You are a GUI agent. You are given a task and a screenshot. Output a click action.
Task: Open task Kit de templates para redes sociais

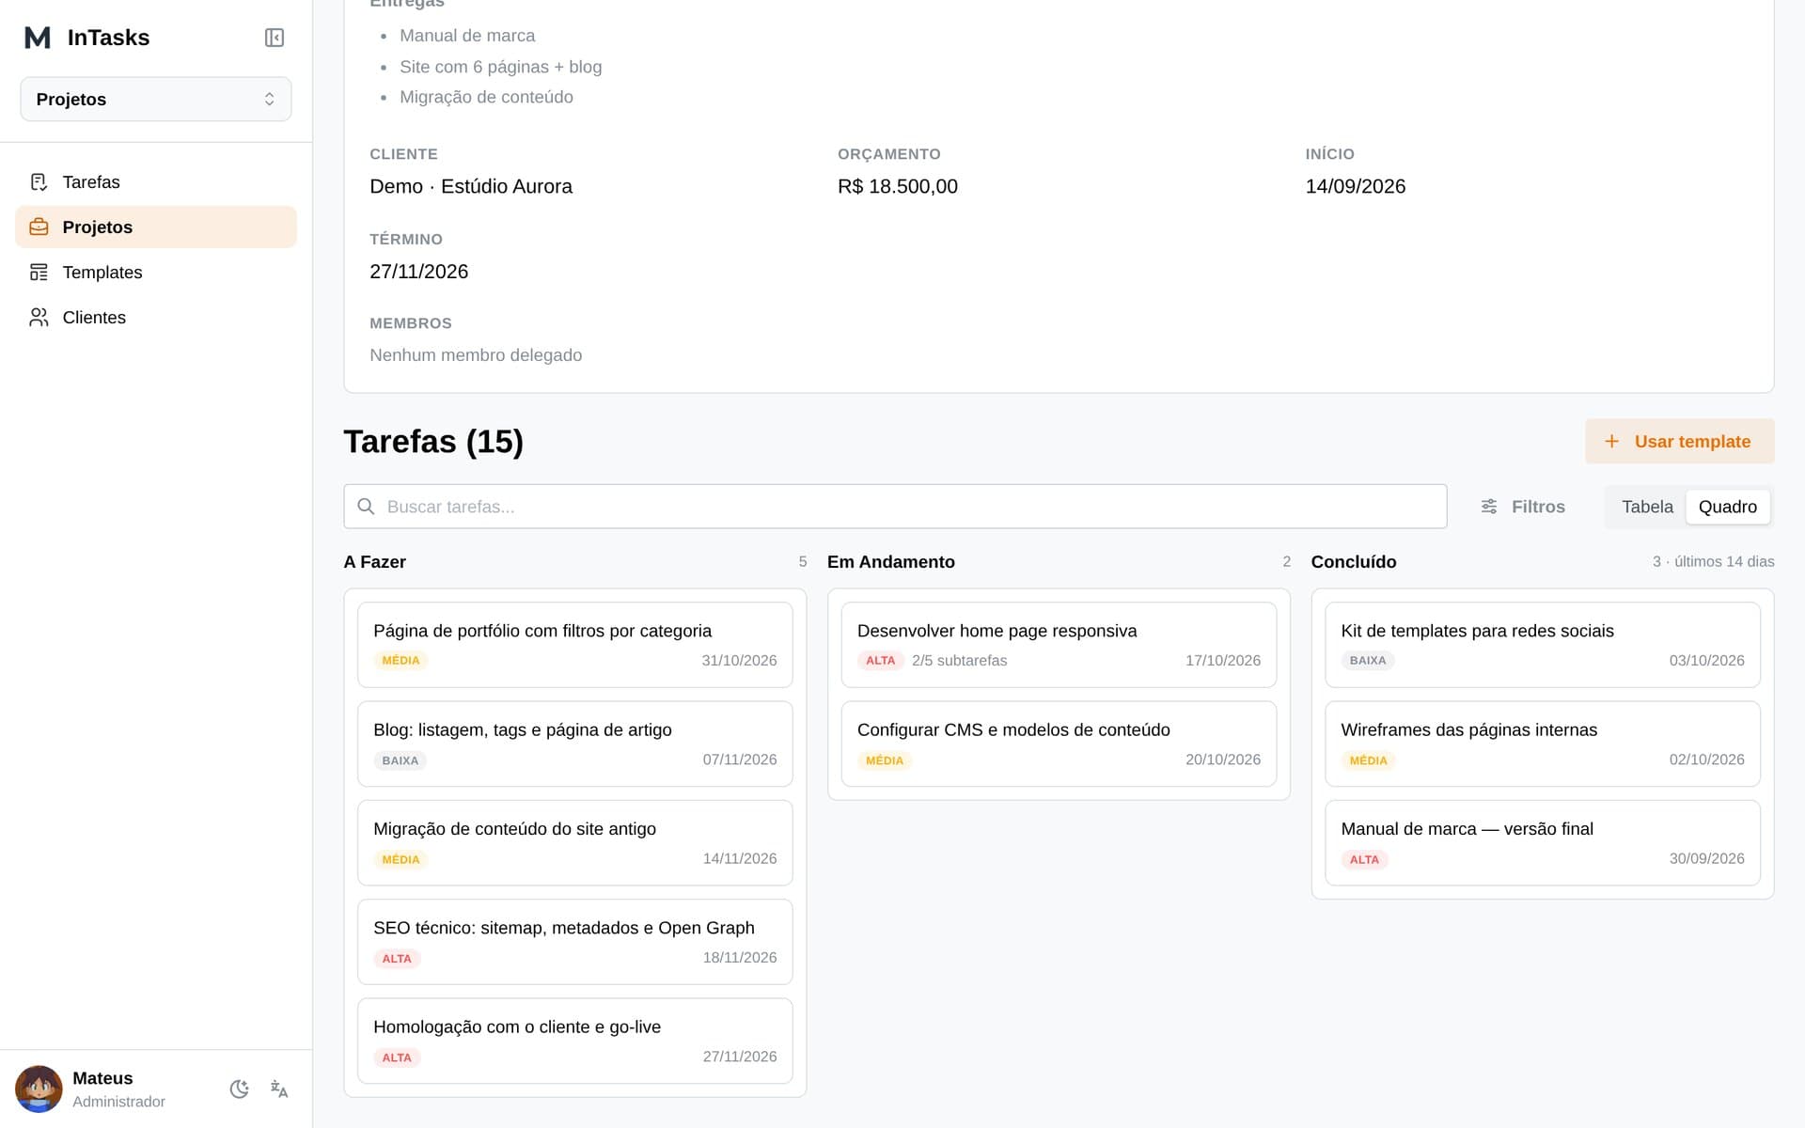tap(1543, 645)
